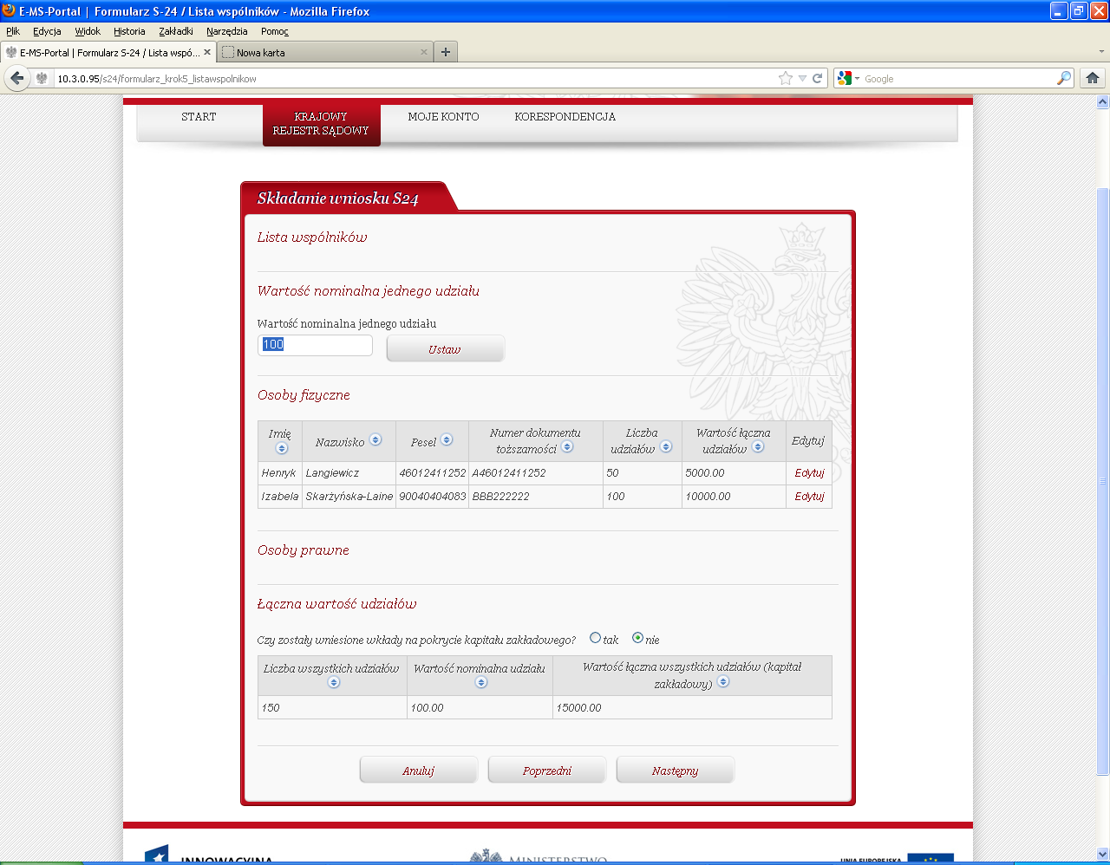This screenshot has height=865, width=1110.
Task: Sort table by Pesel column icon
Action: (x=447, y=439)
